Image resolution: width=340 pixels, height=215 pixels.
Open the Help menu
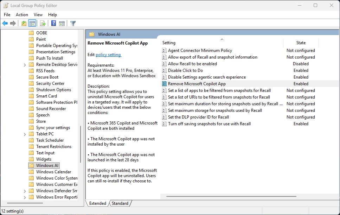[x=52, y=15]
